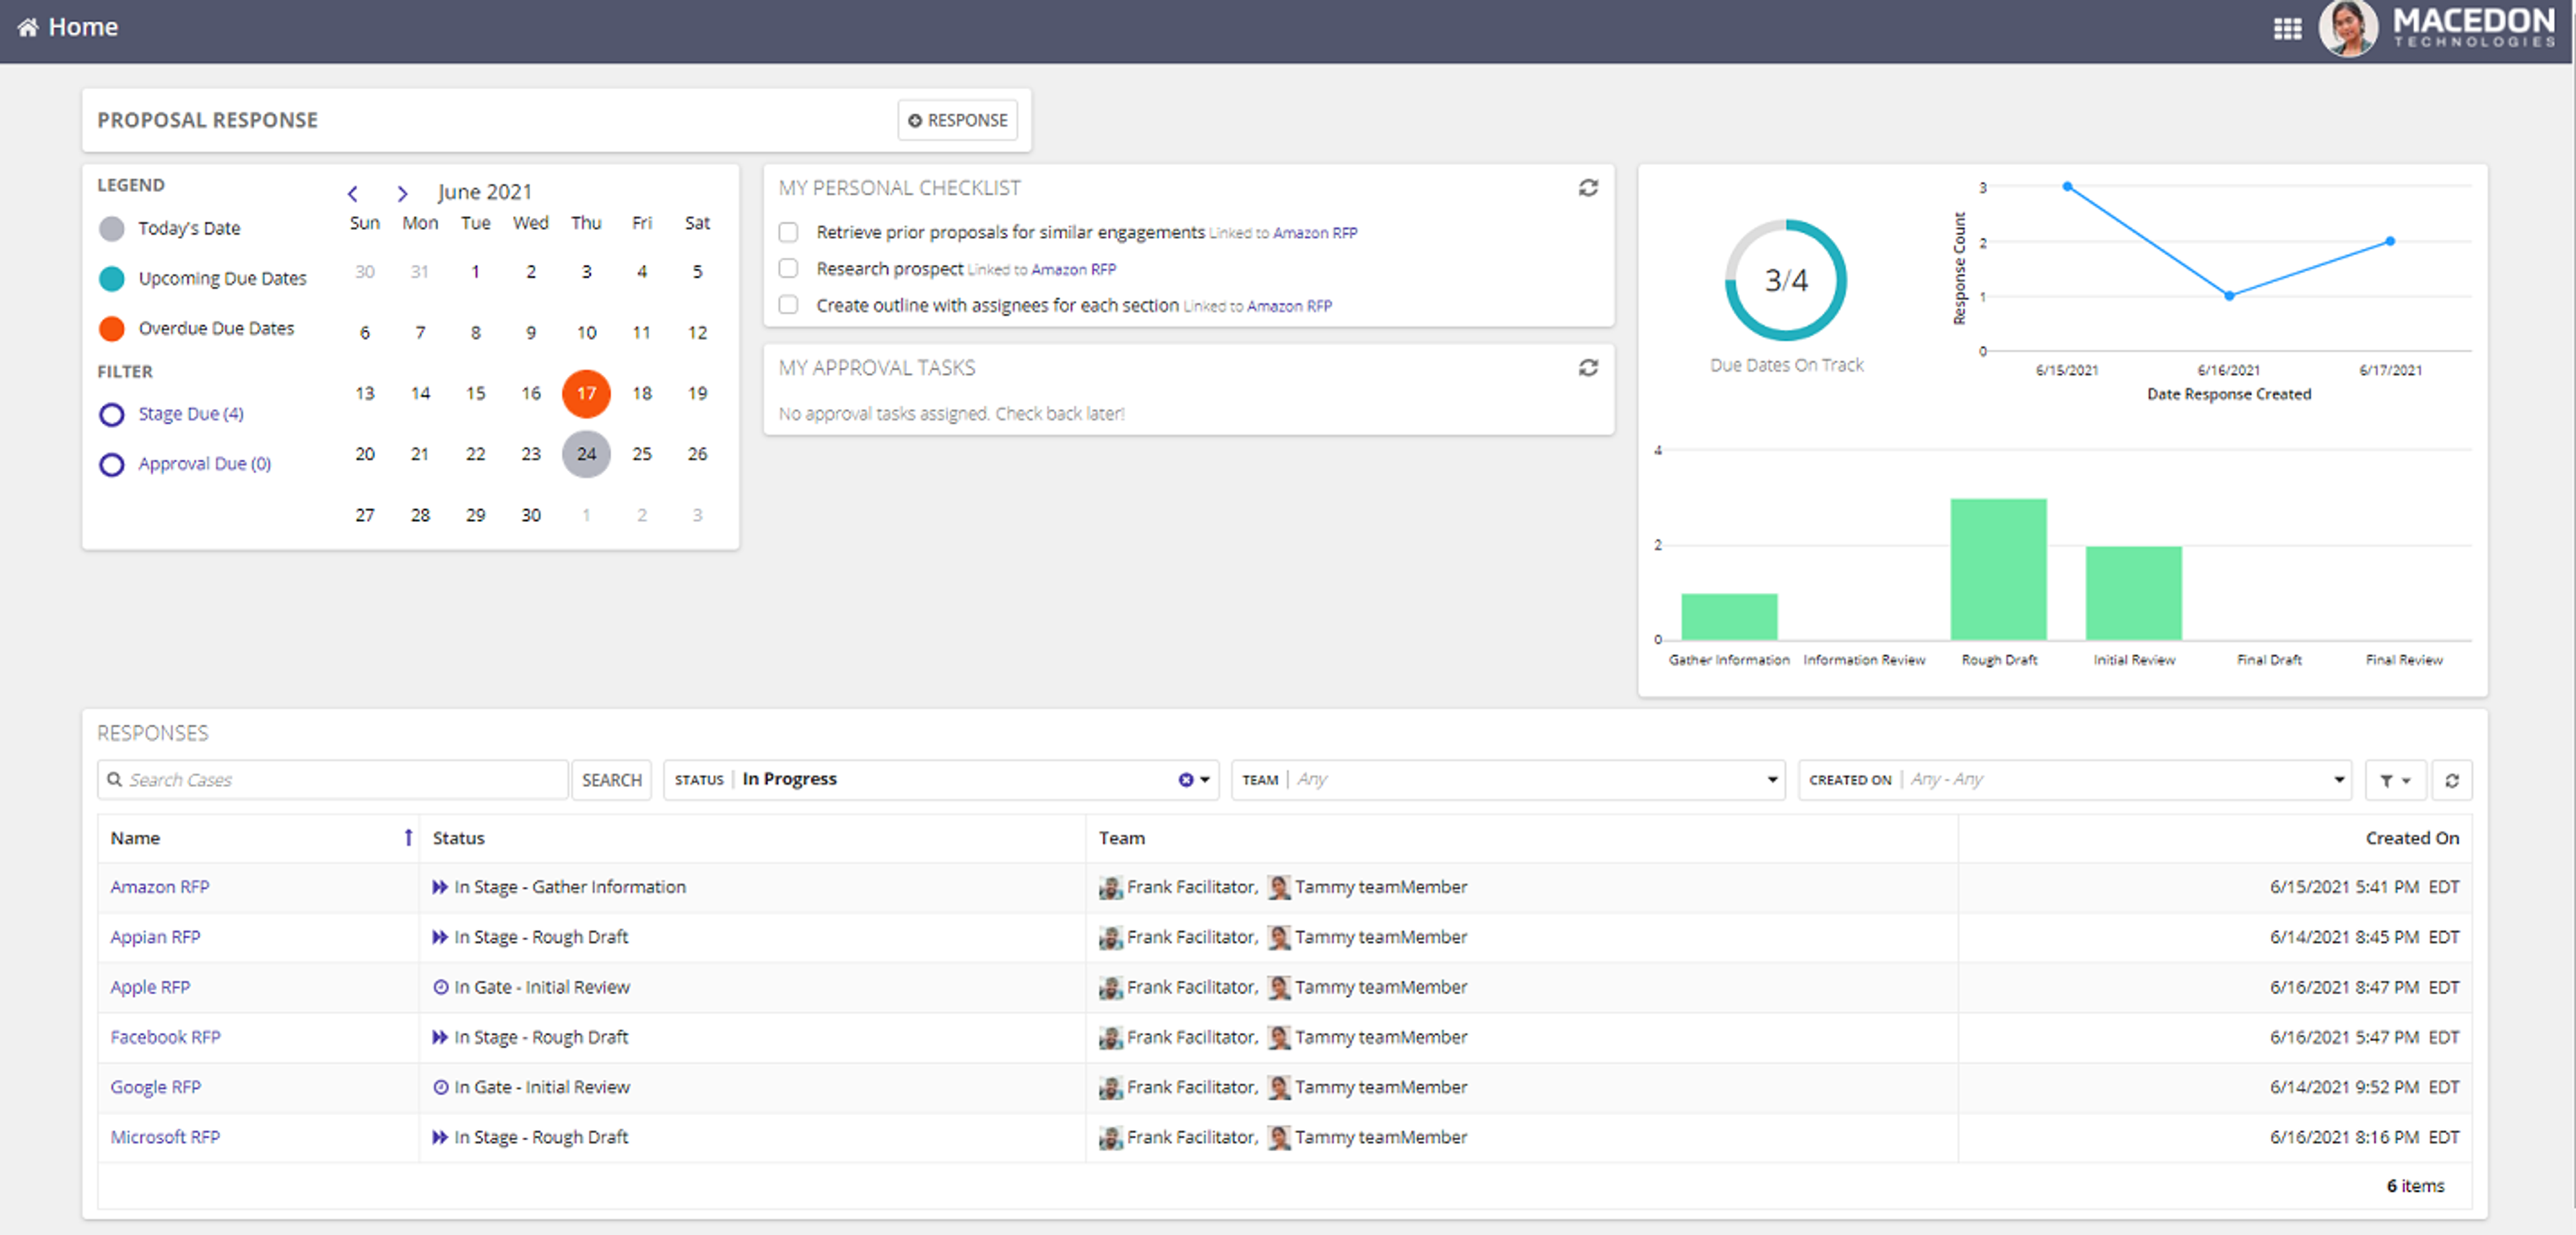Open the Google RFP response
This screenshot has width=2576, height=1235.
point(155,1087)
